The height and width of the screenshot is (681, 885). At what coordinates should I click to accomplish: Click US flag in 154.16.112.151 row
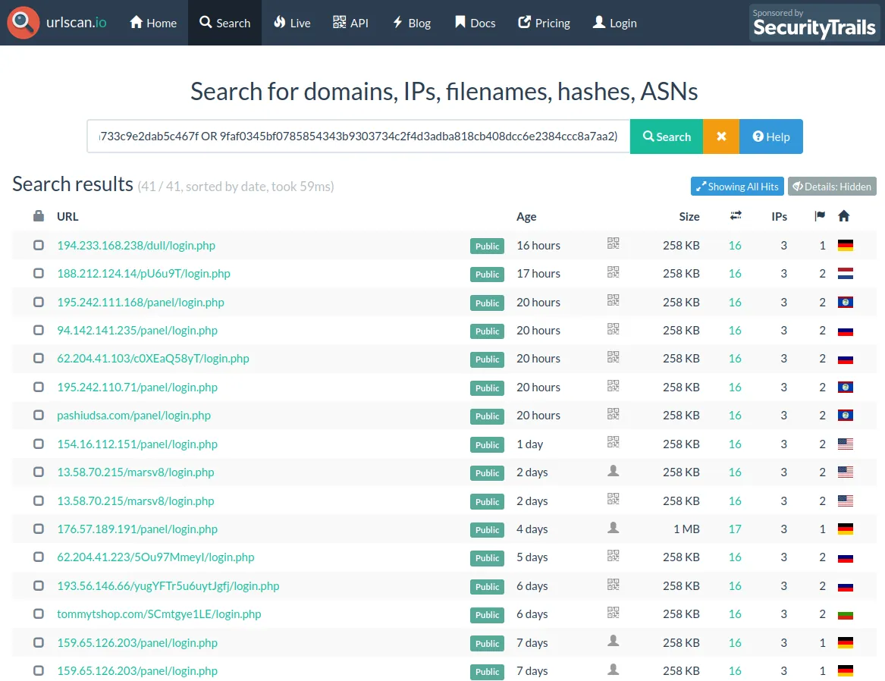point(845,444)
